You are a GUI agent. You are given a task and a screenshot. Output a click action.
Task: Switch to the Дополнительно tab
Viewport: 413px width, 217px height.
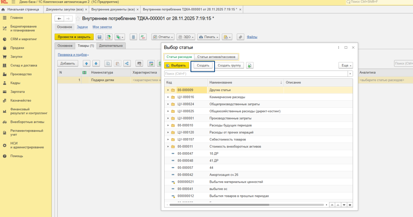pyautogui.click(x=111, y=46)
